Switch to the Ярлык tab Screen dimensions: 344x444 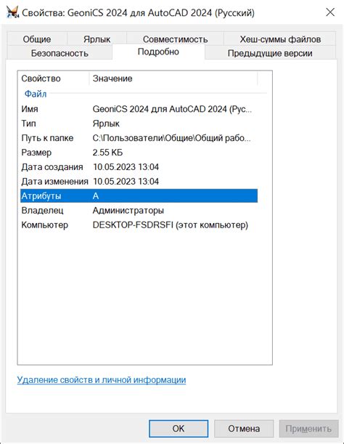[97, 39]
